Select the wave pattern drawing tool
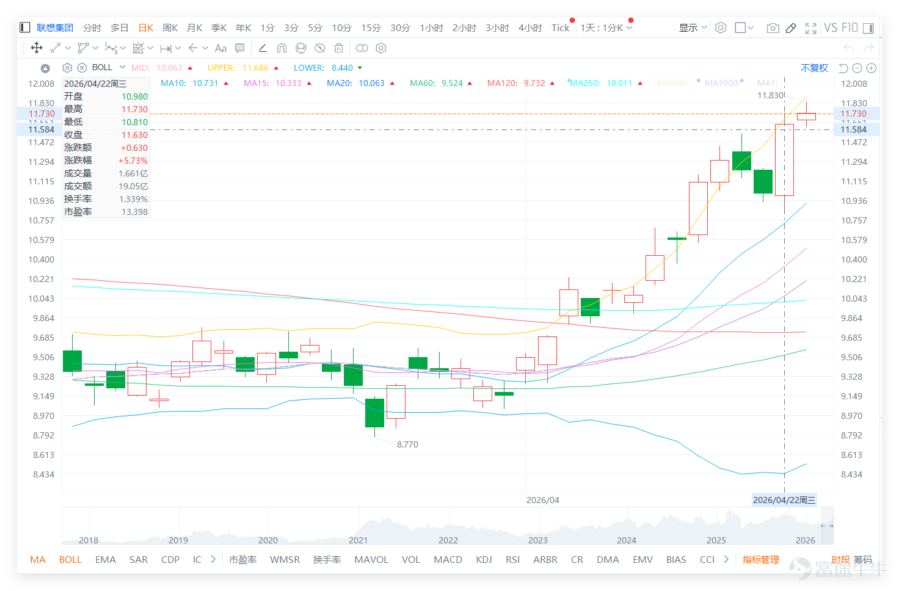 pos(111,48)
